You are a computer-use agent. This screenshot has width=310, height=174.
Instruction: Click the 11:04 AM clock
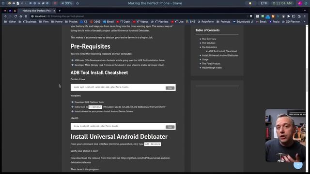tap(282, 3)
